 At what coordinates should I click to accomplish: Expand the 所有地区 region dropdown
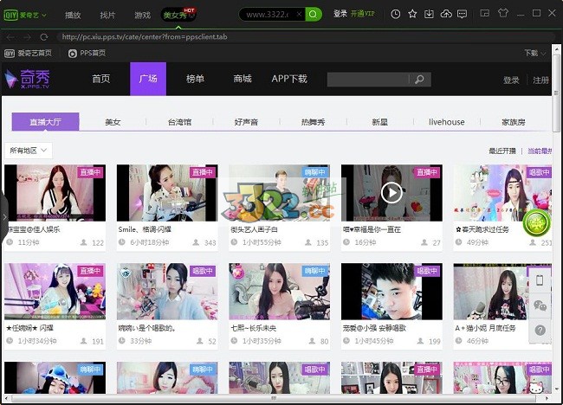pos(29,151)
